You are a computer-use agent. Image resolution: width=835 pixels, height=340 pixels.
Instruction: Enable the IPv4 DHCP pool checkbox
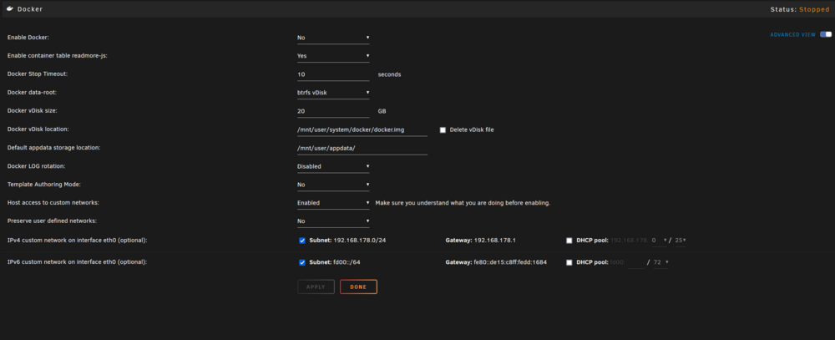(569, 241)
